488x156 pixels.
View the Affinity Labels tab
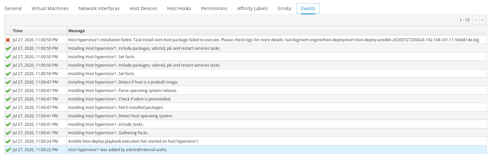[252, 8]
